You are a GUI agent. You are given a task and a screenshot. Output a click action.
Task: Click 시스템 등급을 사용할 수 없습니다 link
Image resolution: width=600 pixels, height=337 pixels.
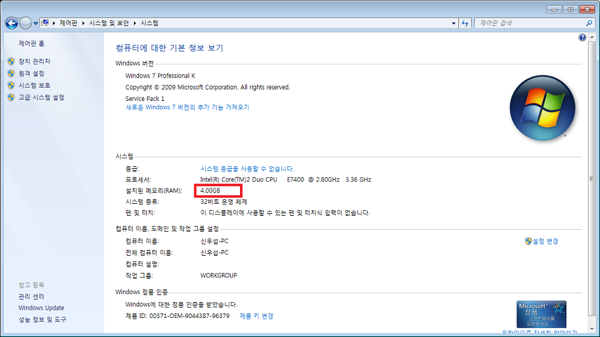click(247, 169)
